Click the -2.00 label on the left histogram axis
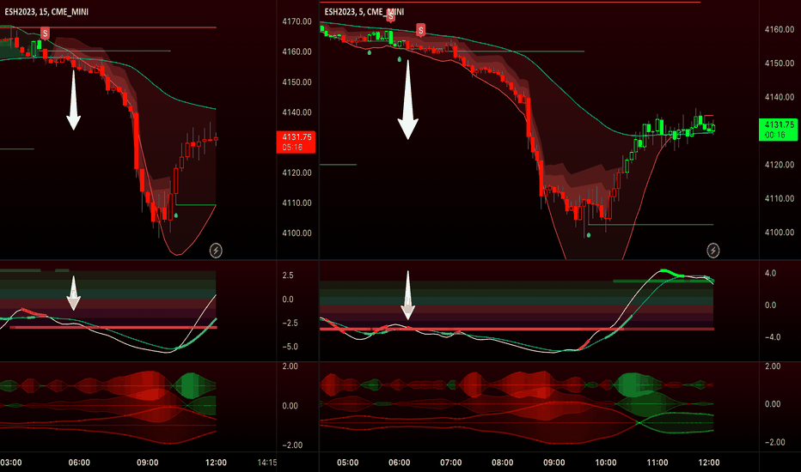This screenshot has width=801, height=472. pos(291,445)
